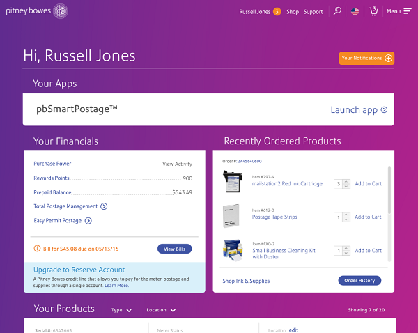
Task: Add Red Ink Cartridge to cart
Action: tap(368, 184)
